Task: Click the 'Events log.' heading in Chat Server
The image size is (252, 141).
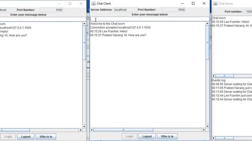Action: tap(219, 80)
